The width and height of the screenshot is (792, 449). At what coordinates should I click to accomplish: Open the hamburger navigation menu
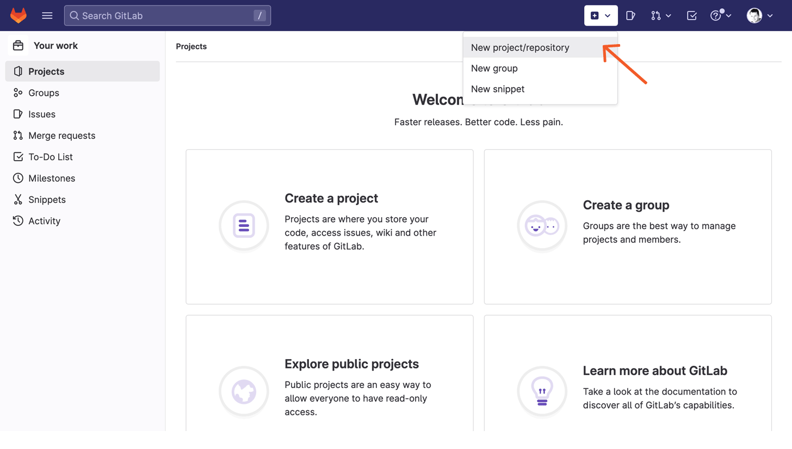point(47,15)
